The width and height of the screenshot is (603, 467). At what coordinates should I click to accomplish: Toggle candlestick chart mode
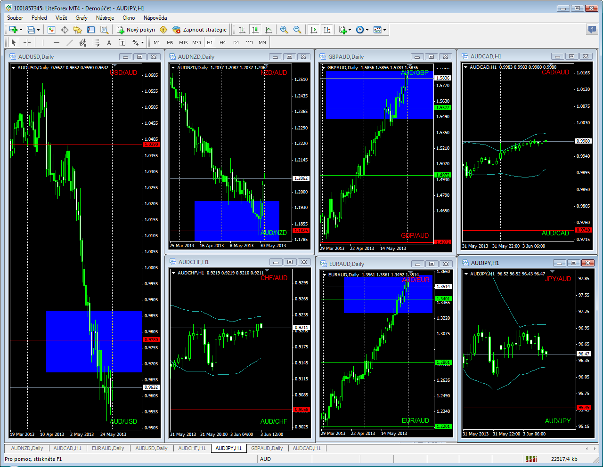point(255,30)
